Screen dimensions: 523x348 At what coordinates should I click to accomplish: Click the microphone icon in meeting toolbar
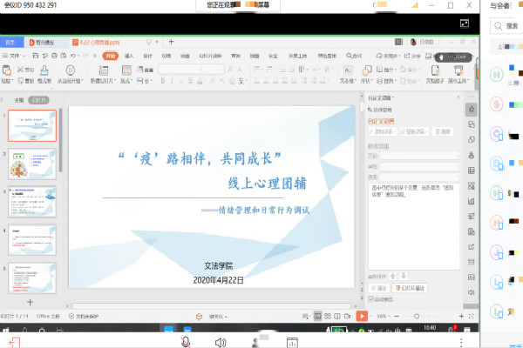pyautogui.click(x=186, y=341)
